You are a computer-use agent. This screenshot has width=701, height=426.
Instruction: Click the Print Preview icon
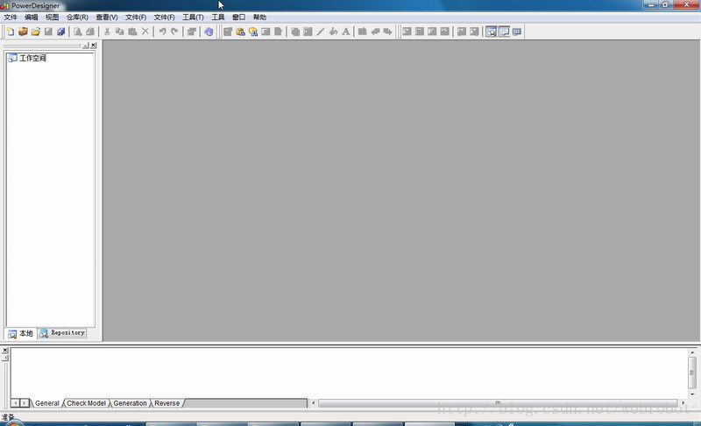pyautogui.click(x=78, y=32)
